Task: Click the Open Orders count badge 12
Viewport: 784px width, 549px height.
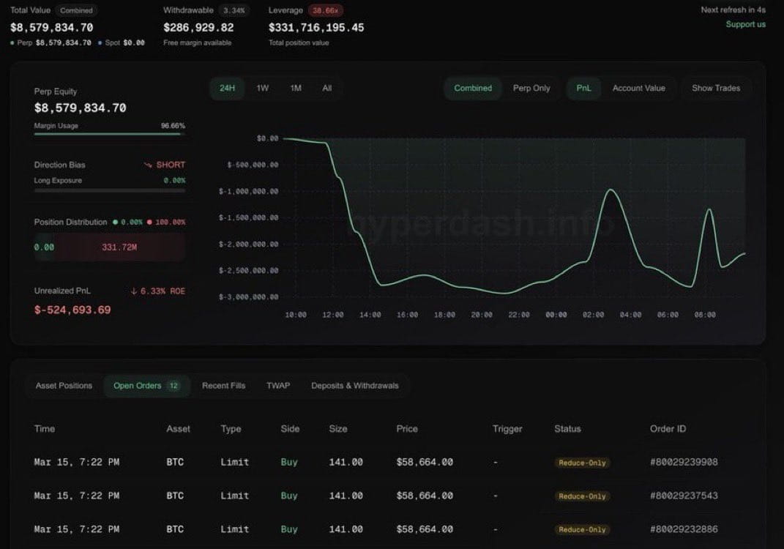Action: tap(173, 386)
